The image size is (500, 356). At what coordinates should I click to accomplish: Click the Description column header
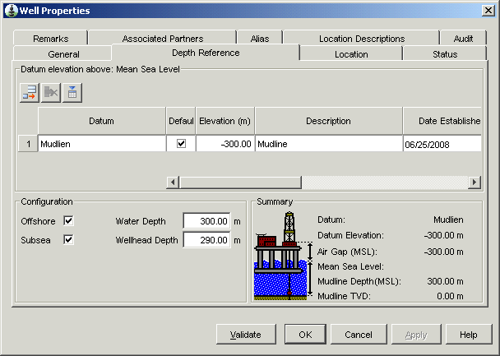coord(329,121)
